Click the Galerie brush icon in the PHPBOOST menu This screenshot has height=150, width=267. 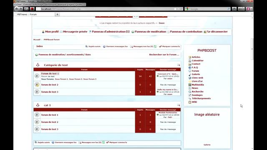click(x=190, y=75)
